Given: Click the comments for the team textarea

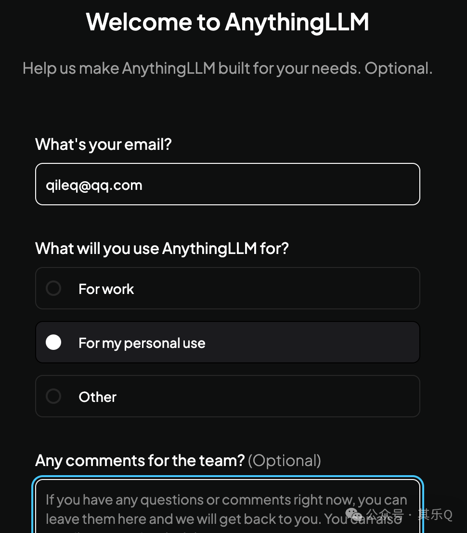Looking at the screenshot, I should [x=228, y=506].
